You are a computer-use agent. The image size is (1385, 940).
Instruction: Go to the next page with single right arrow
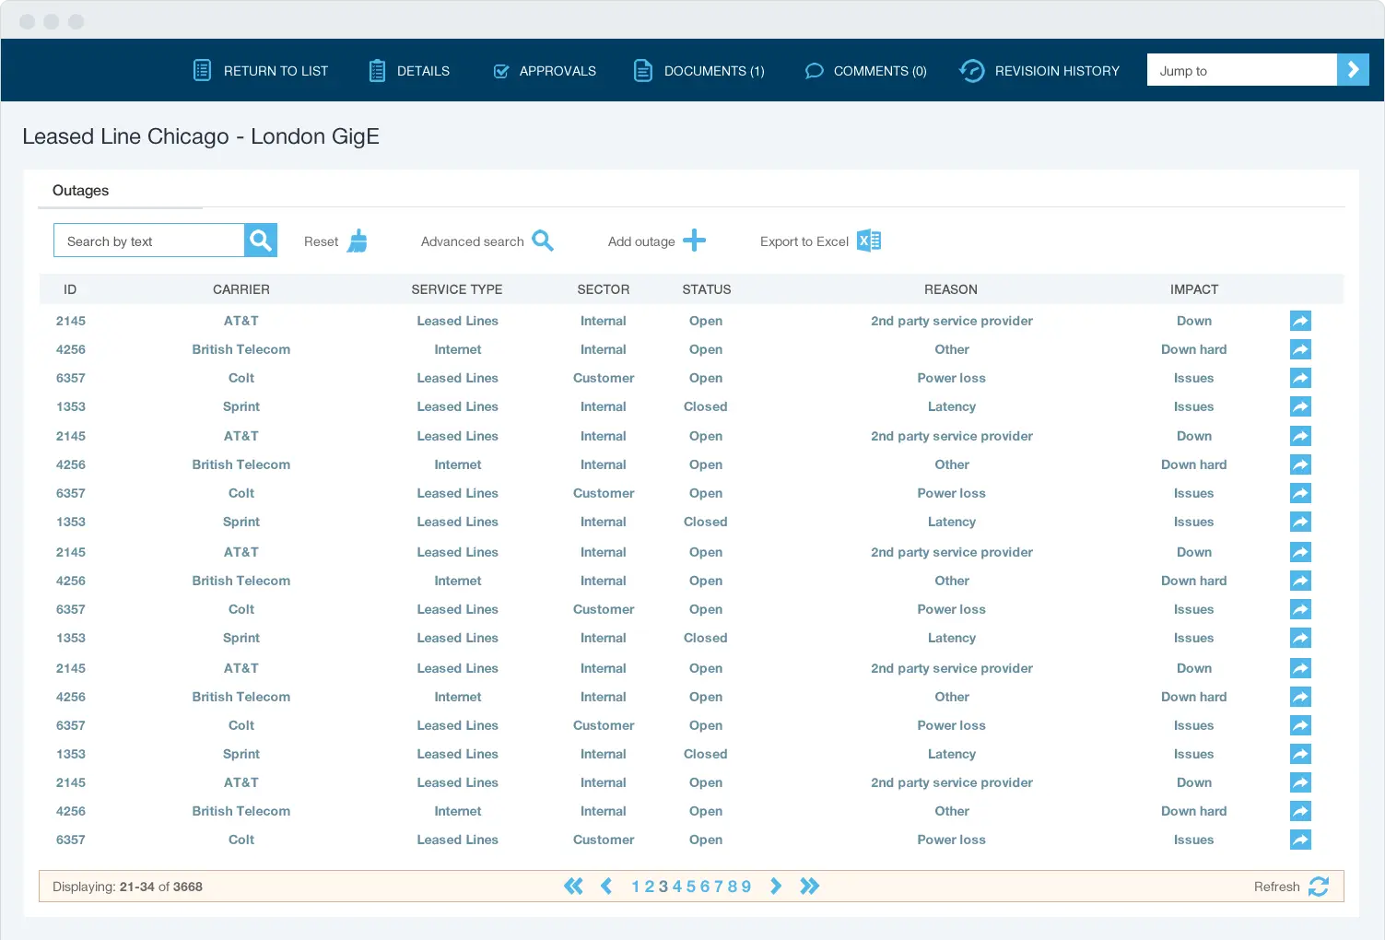[776, 887]
